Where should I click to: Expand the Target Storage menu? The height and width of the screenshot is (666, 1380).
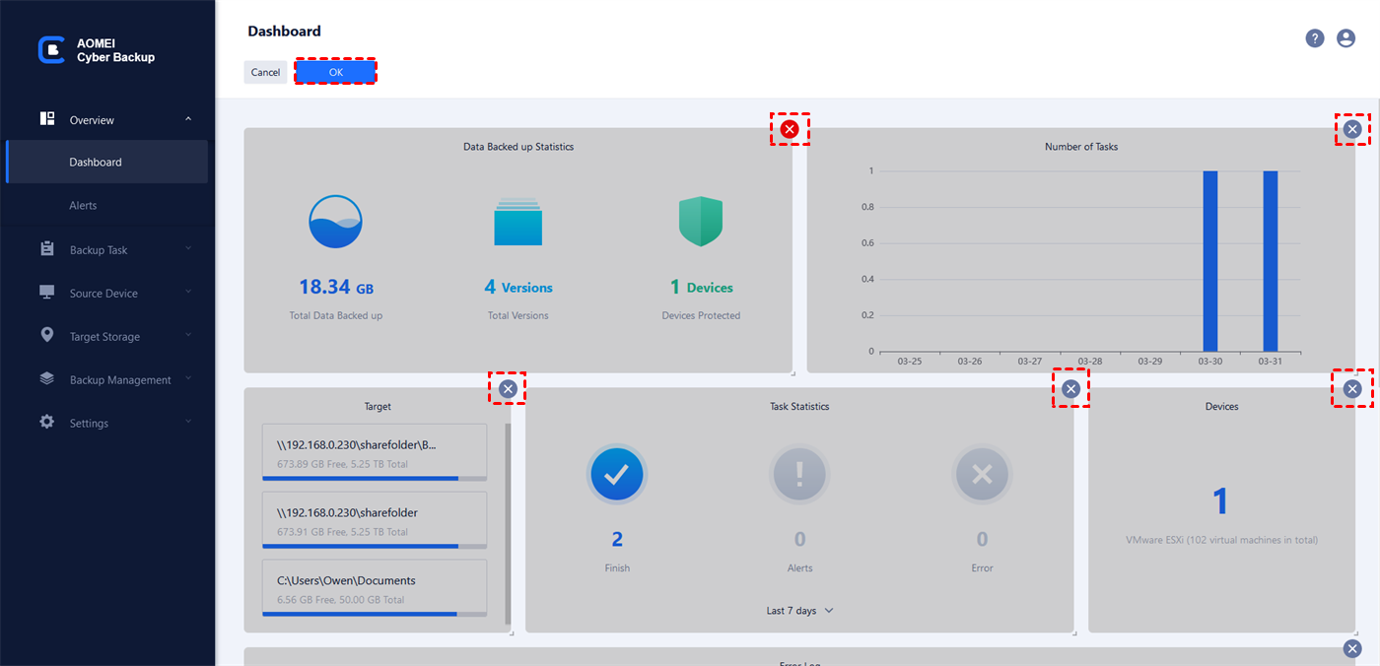pos(188,336)
